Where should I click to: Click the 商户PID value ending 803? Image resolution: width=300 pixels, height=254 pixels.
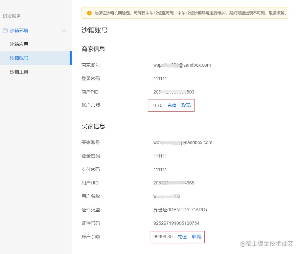(174, 92)
